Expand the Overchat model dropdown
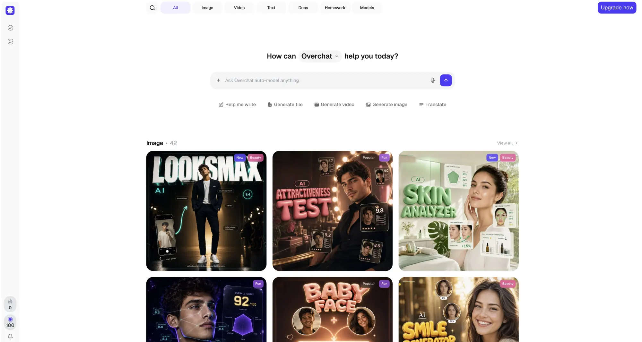 (x=320, y=56)
